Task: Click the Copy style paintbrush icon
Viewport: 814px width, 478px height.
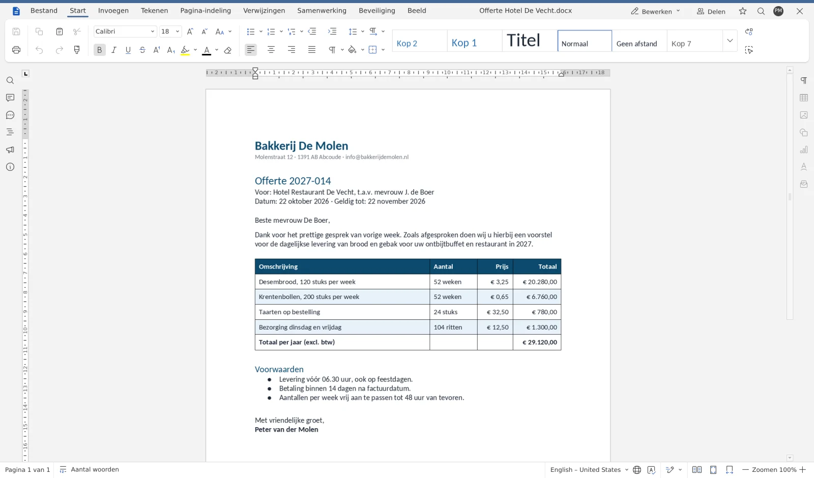Action: click(77, 50)
